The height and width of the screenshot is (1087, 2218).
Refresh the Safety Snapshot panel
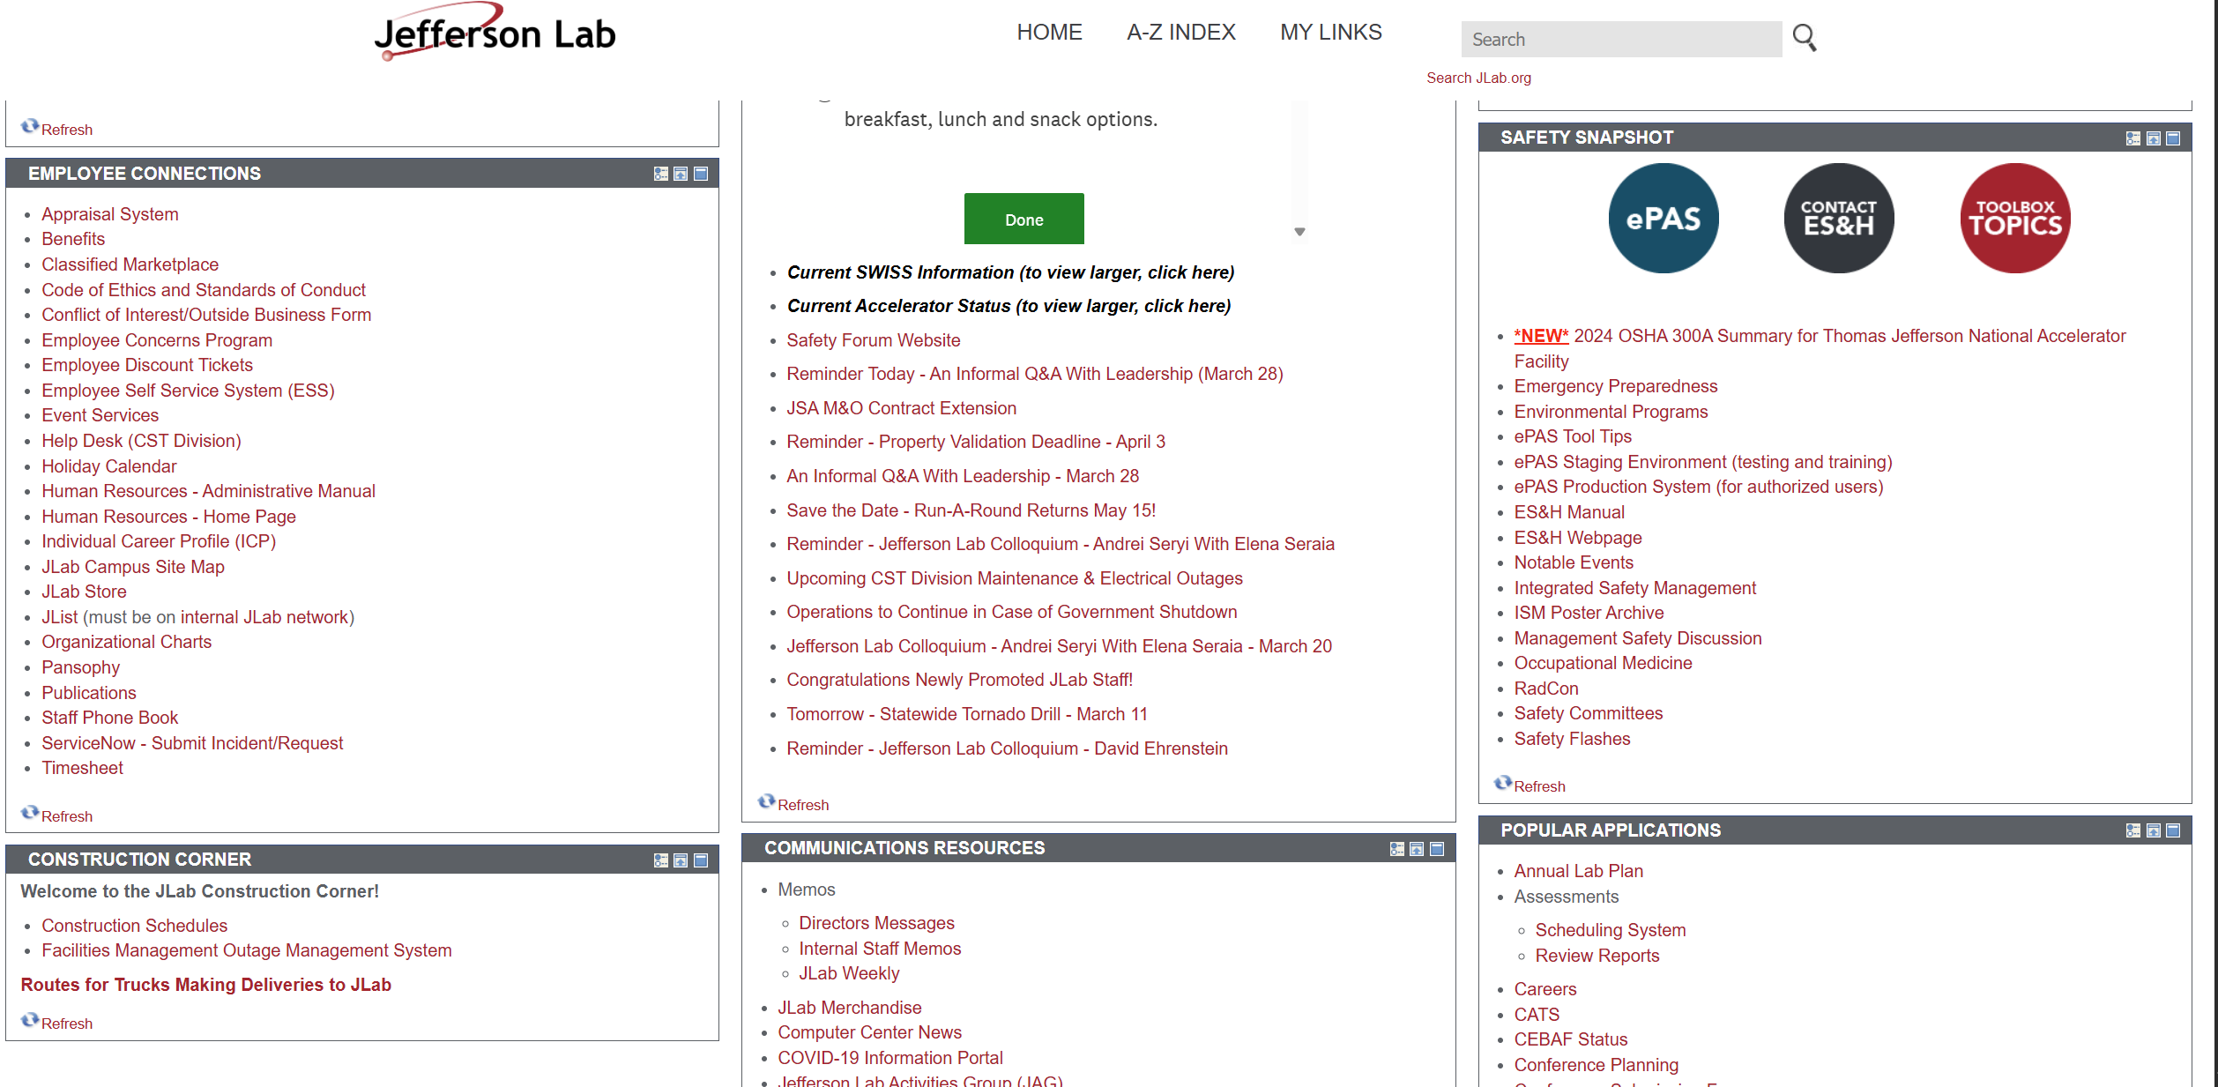[1530, 785]
